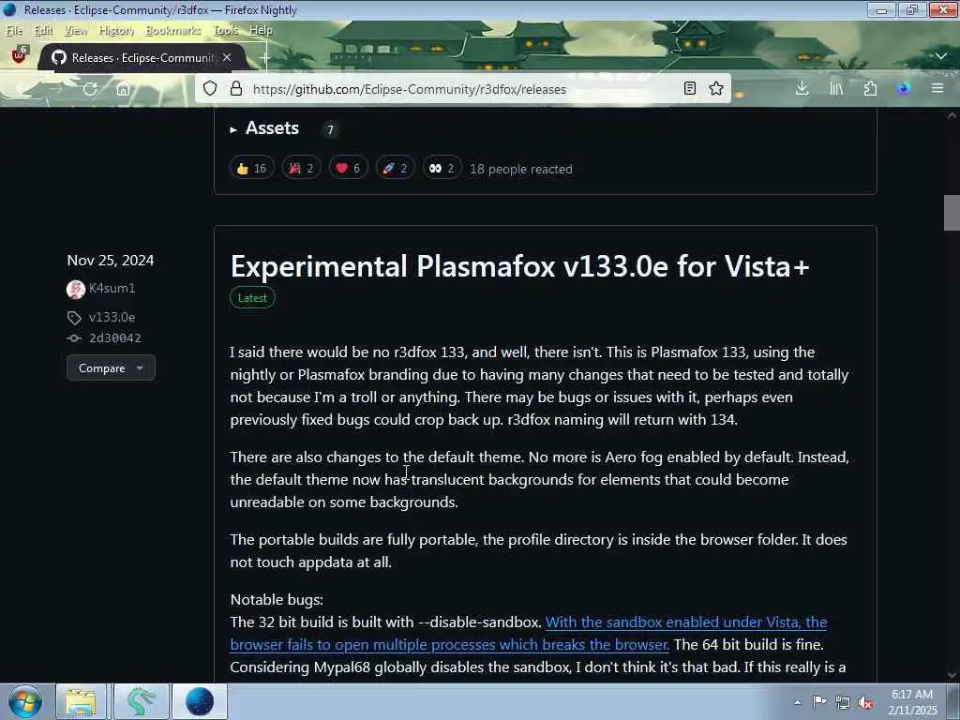Open the downloads panel
960x720 pixels.
pos(802,89)
